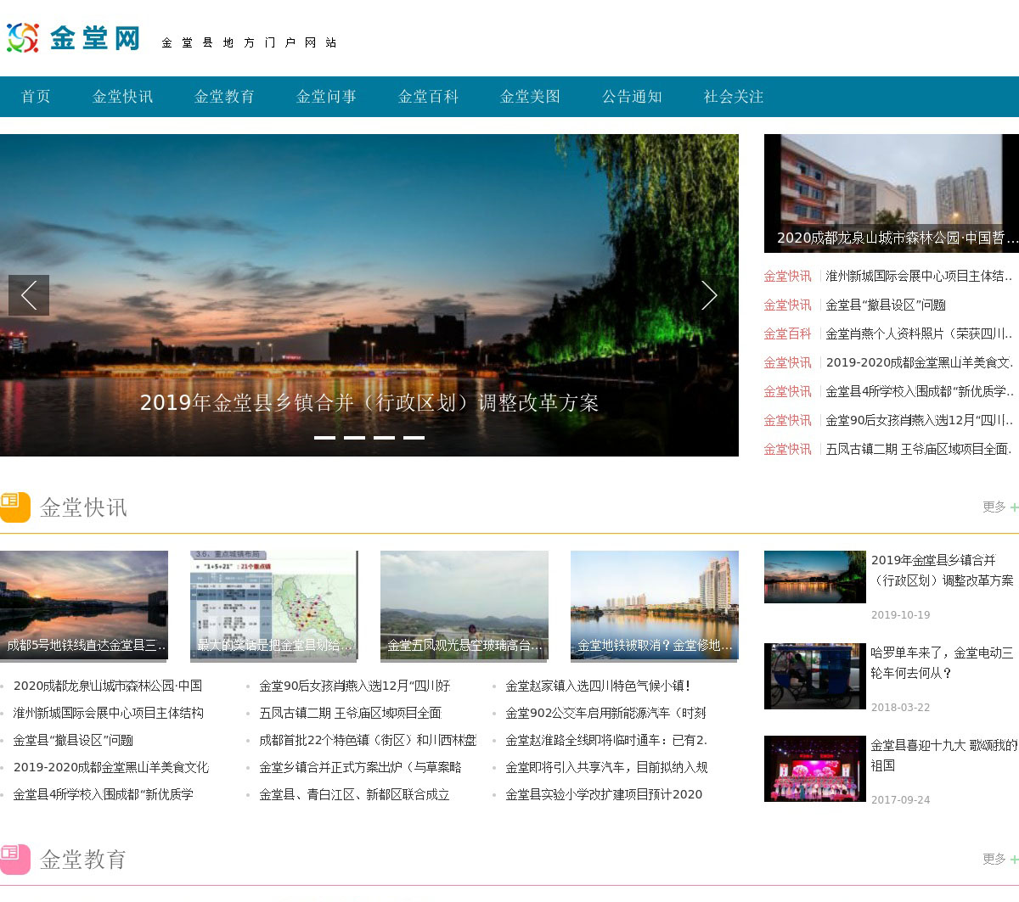Screen dimensions: 1019x902
Task: Click the 金堂网 site logo
Action: [74, 38]
